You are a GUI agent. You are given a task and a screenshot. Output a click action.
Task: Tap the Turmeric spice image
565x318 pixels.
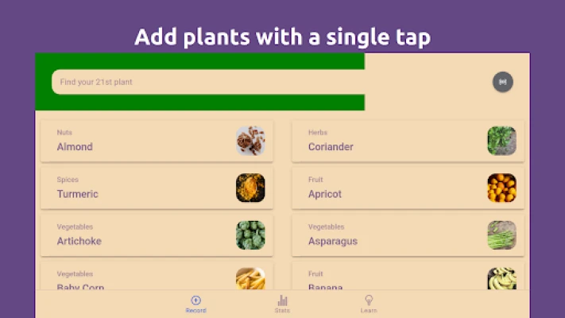(250, 188)
